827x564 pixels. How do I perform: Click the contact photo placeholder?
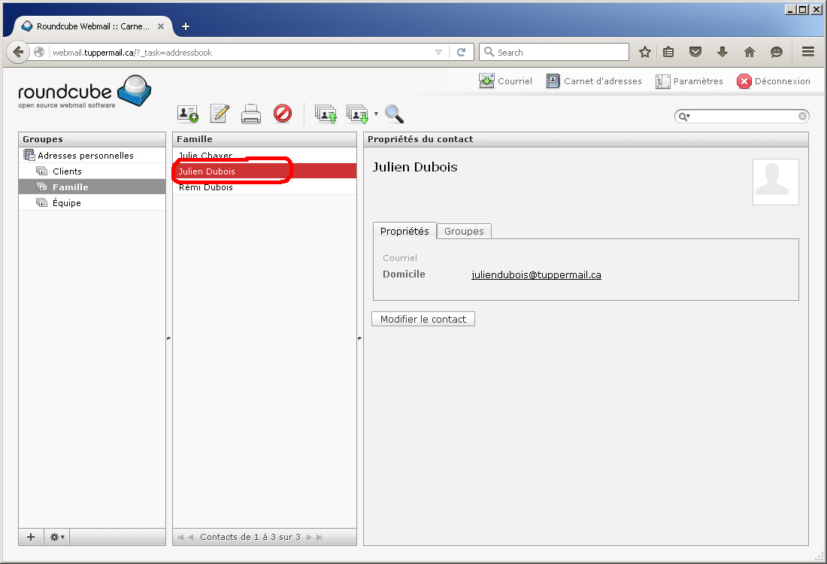775,181
